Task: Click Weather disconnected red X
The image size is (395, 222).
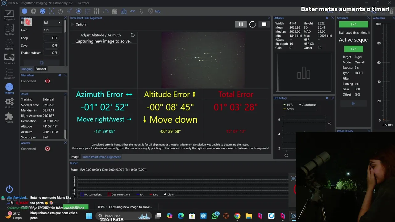Action: pyautogui.click(x=48, y=149)
